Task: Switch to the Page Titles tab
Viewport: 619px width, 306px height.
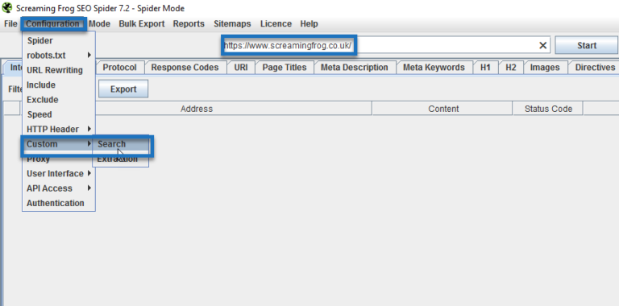Action: [285, 68]
